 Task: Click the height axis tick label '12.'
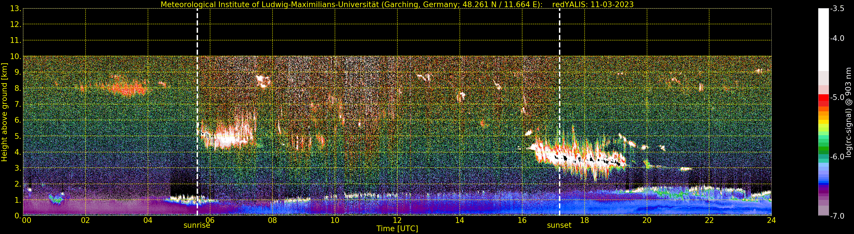(16, 24)
